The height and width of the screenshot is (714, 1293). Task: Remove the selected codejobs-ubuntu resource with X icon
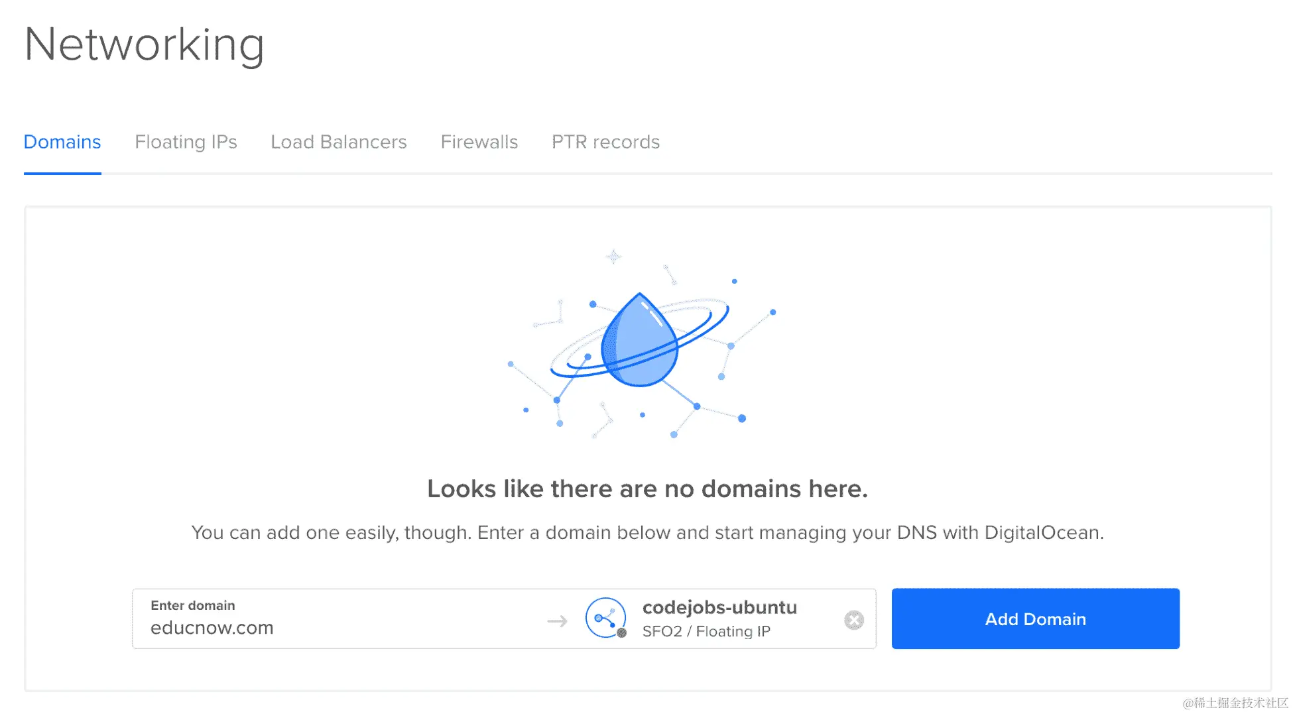pos(854,620)
